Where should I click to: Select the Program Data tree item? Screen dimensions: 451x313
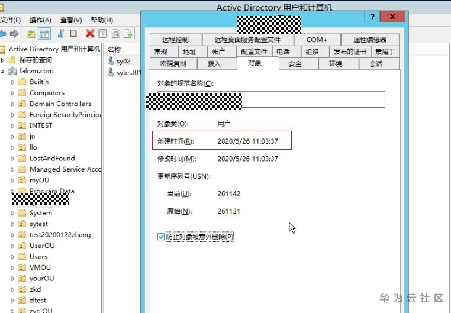point(51,191)
